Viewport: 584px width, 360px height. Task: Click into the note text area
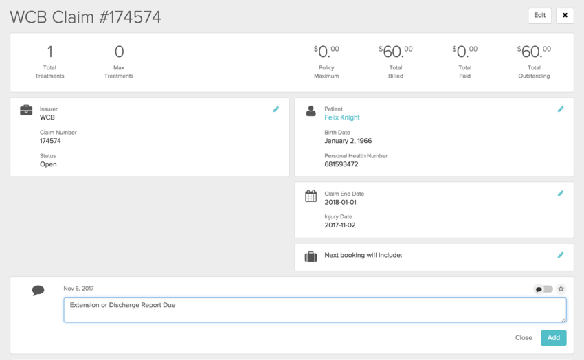pyautogui.click(x=315, y=310)
